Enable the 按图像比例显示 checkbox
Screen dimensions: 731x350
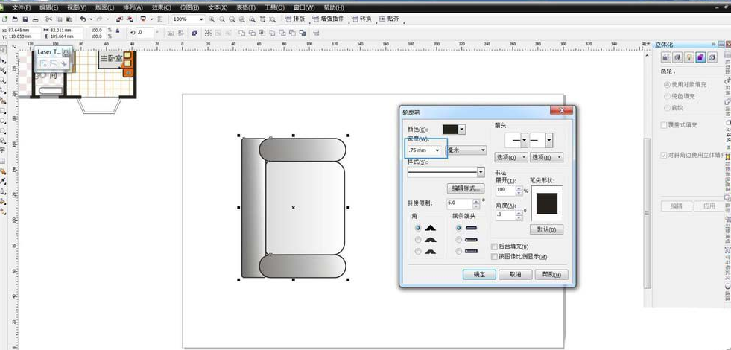495,256
